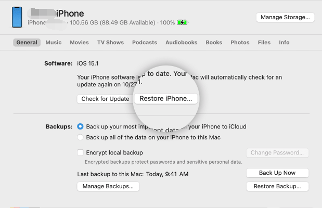The image size is (322, 208).
Task: Click Restore Backup button
Action: (277, 186)
